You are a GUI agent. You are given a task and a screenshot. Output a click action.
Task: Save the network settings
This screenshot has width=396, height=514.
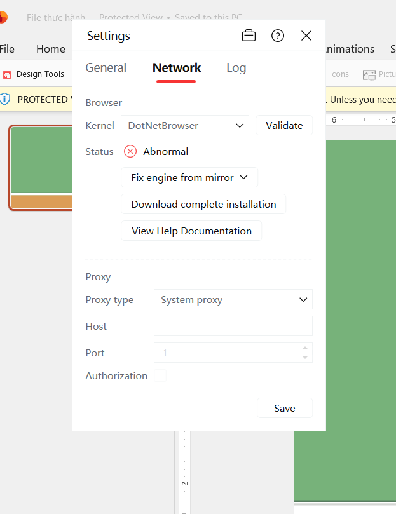285,408
